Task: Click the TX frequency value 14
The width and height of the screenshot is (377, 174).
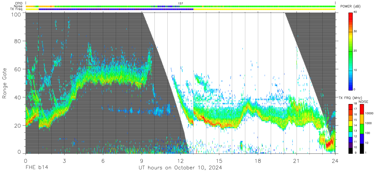Action: pos(355,126)
